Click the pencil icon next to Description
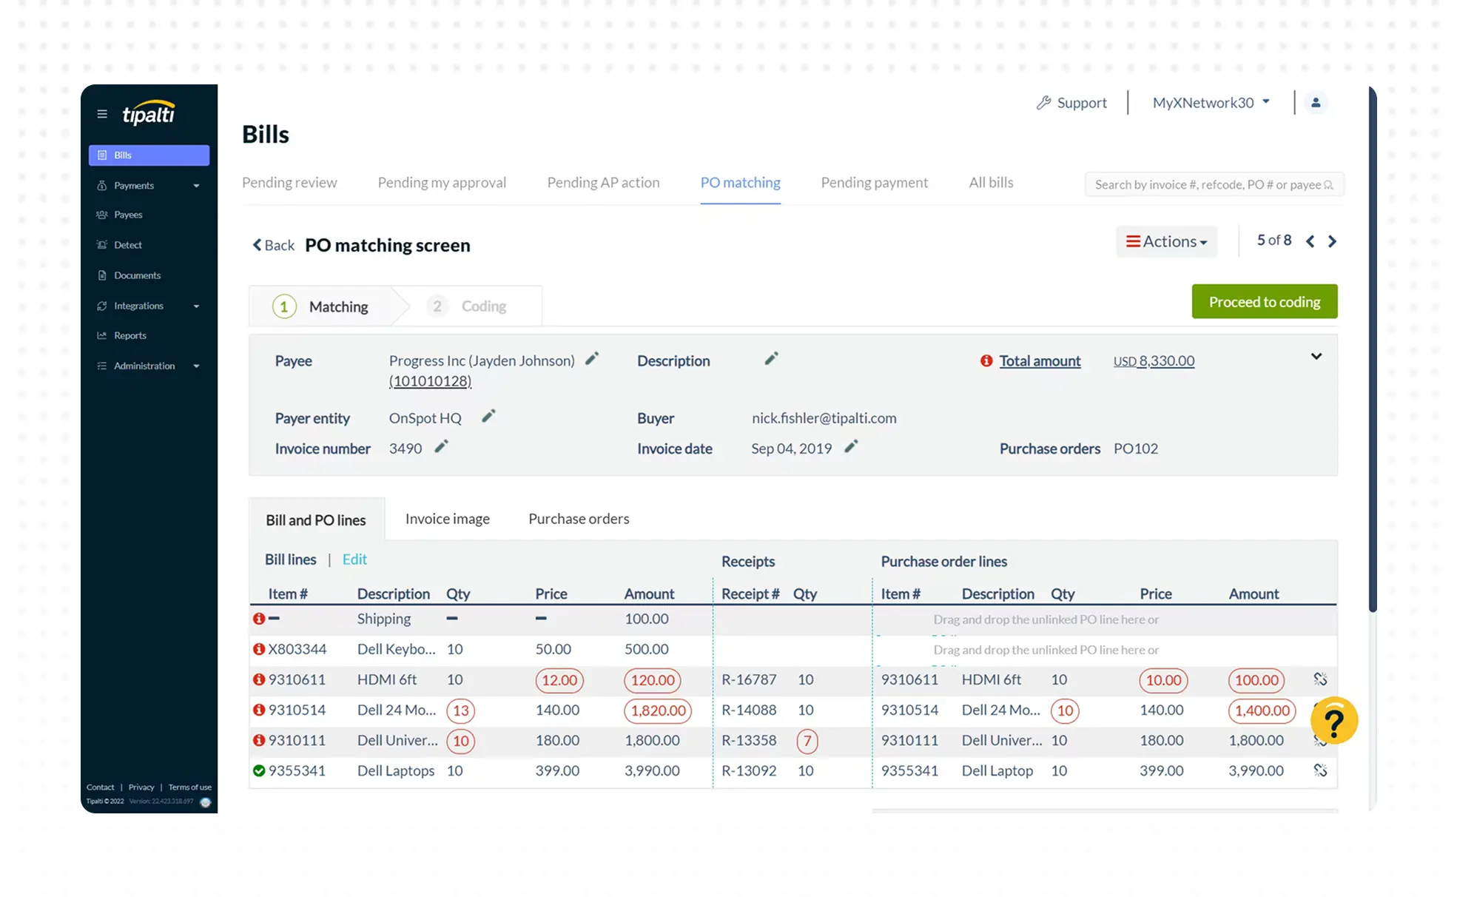The height and width of the screenshot is (897, 1457). 771,359
